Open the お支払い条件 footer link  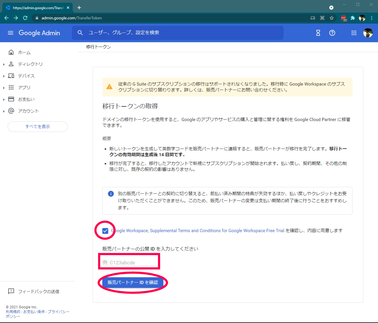coord(34,312)
